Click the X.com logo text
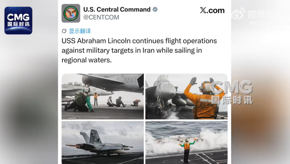This screenshot has width=290, height=164. tap(212, 10)
